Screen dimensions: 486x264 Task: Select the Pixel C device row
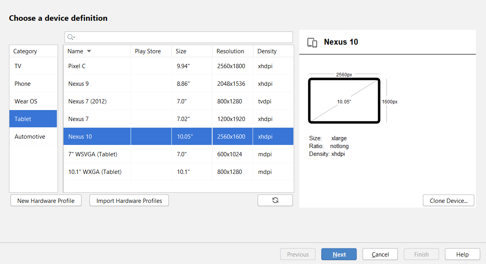pyautogui.click(x=178, y=66)
